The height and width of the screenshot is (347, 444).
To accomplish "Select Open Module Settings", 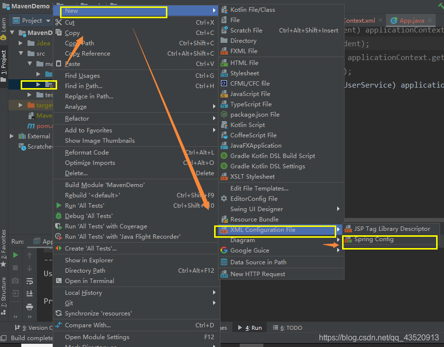I will 136,337.
